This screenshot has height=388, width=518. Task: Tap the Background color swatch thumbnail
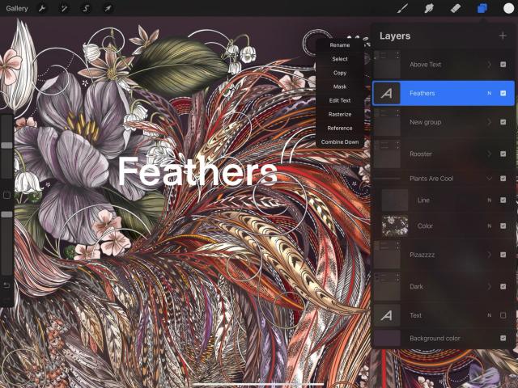(x=387, y=338)
